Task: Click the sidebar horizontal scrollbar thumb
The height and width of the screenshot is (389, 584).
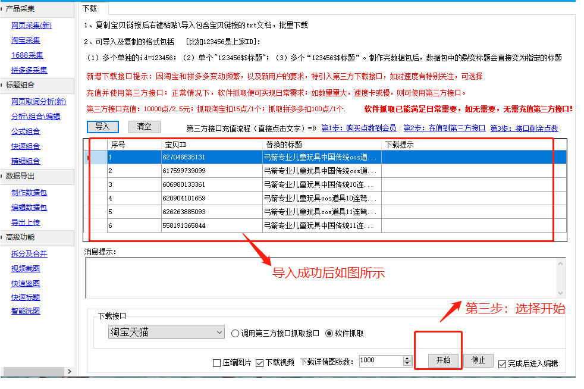Action: coord(33,372)
